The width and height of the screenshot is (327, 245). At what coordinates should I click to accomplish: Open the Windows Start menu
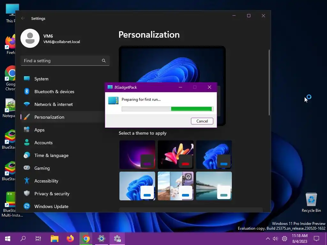(x=8, y=239)
